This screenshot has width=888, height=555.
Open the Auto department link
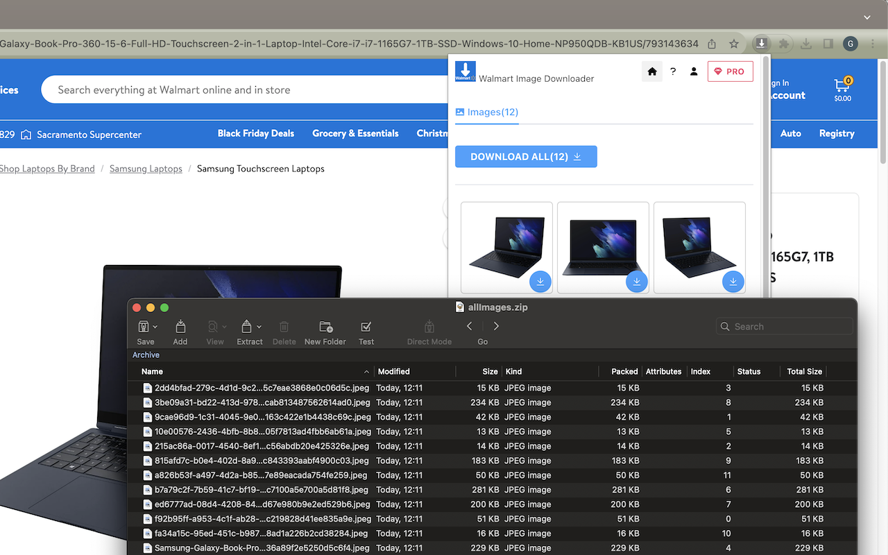pos(791,133)
